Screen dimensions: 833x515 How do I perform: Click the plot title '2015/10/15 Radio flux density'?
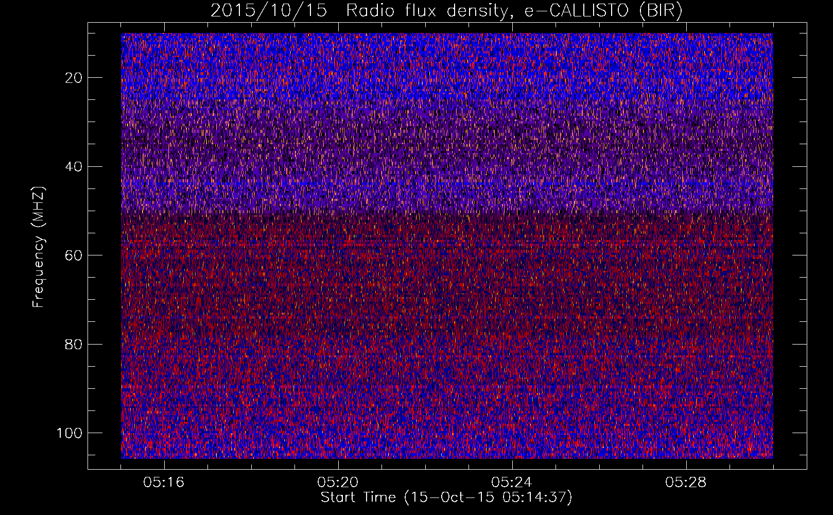[x=359, y=11]
